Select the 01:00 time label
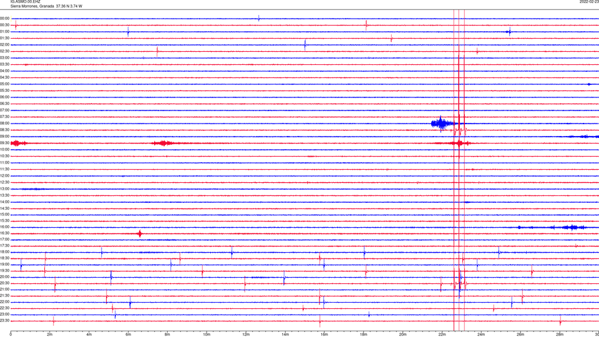 pos(4,32)
